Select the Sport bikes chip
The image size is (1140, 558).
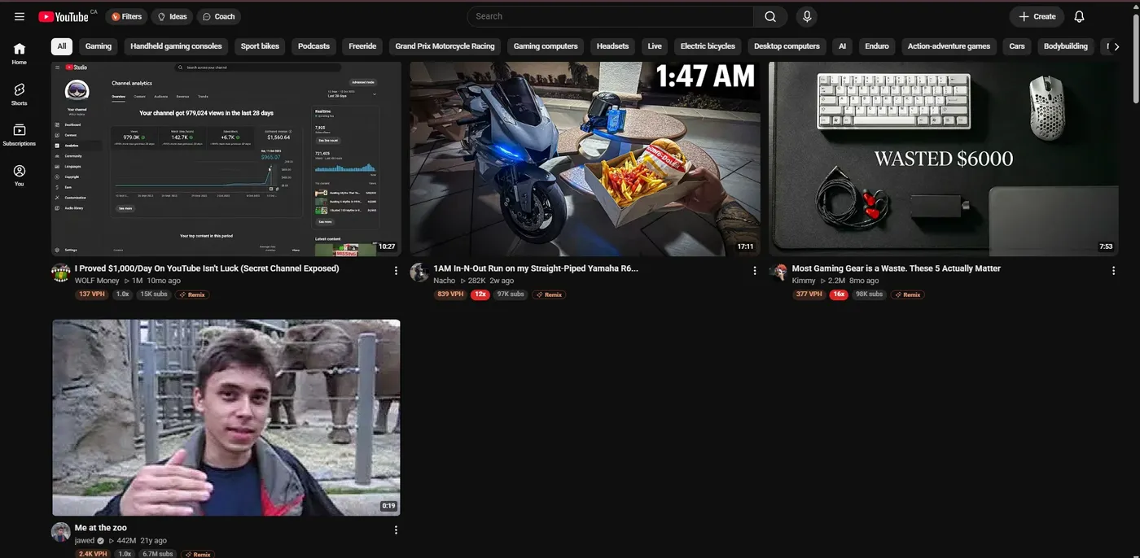pyautogui.click(x=260, y=46)
